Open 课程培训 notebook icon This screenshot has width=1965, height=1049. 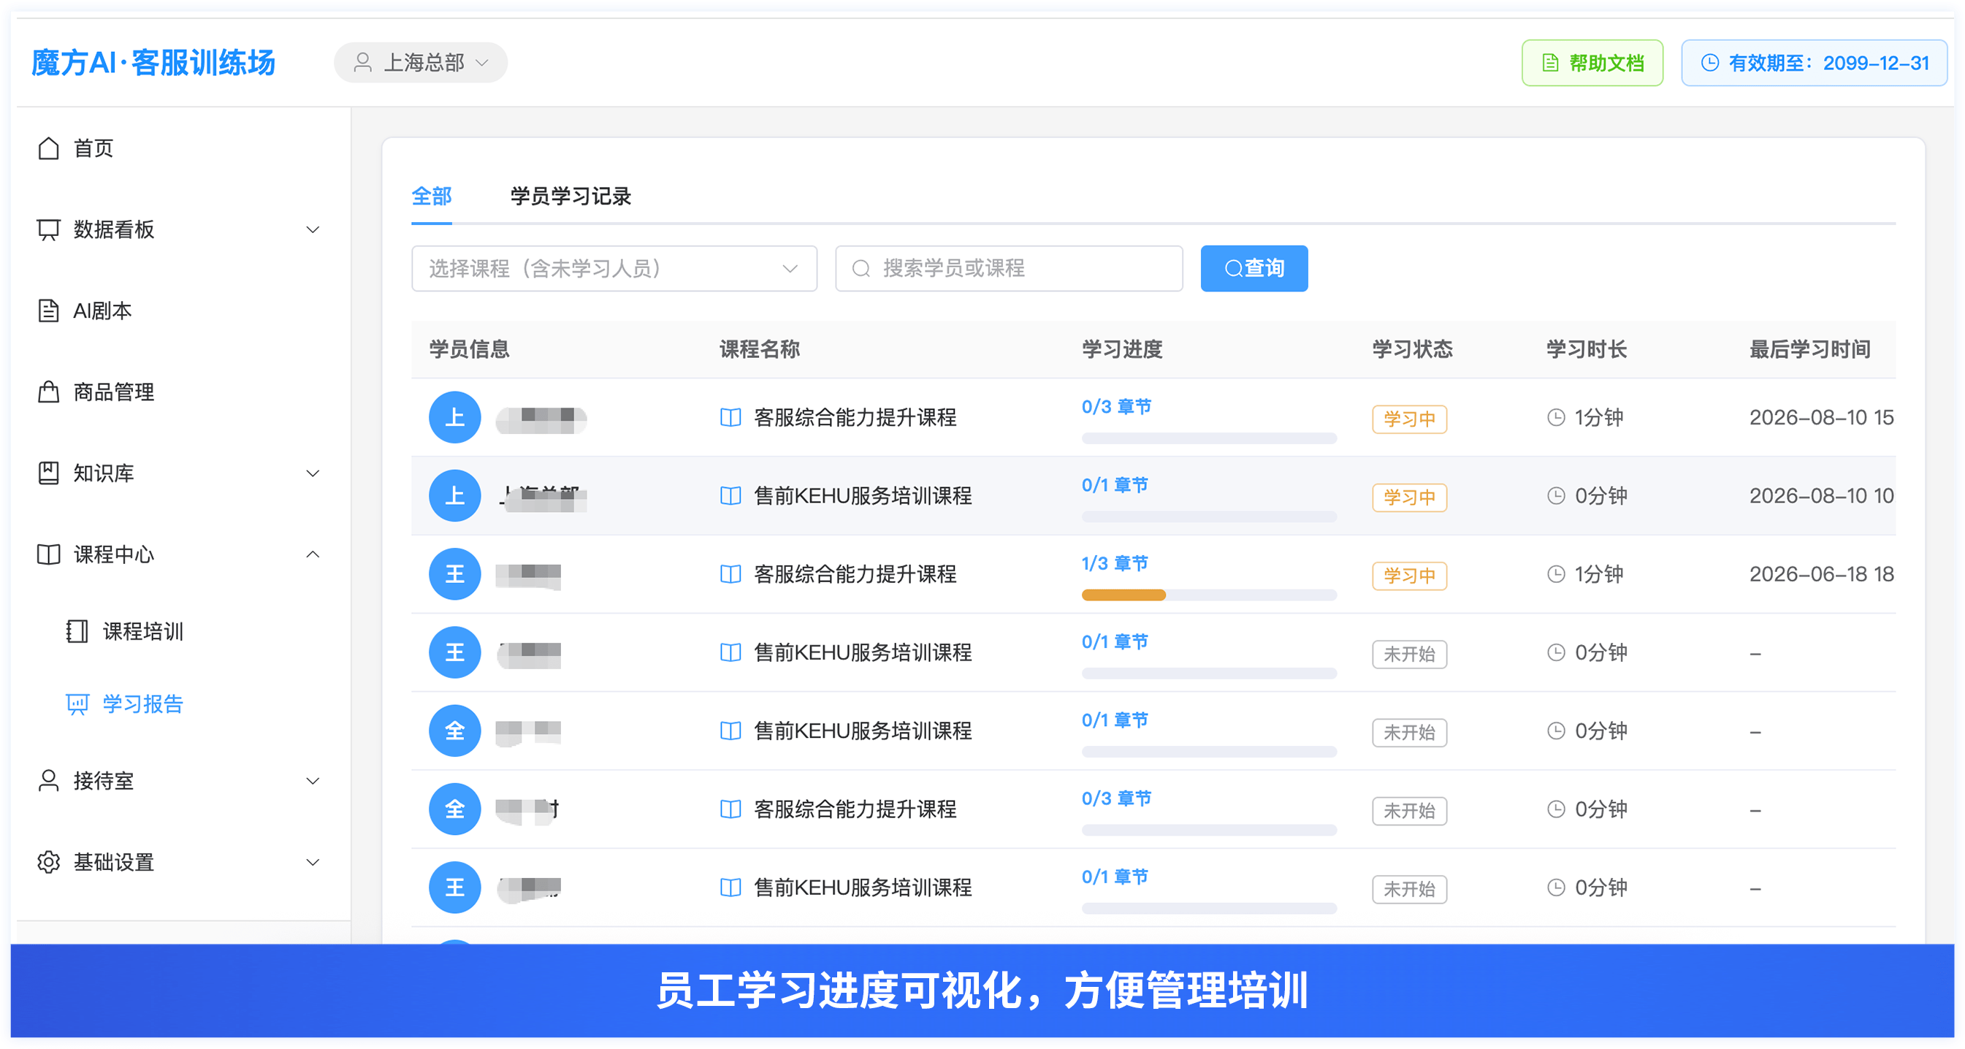coord(77,631)
